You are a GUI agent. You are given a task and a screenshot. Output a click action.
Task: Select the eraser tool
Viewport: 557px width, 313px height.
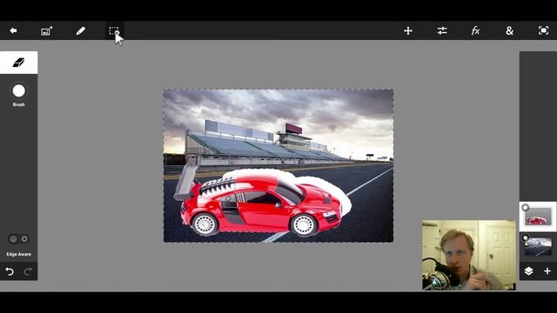click(18, 63)
